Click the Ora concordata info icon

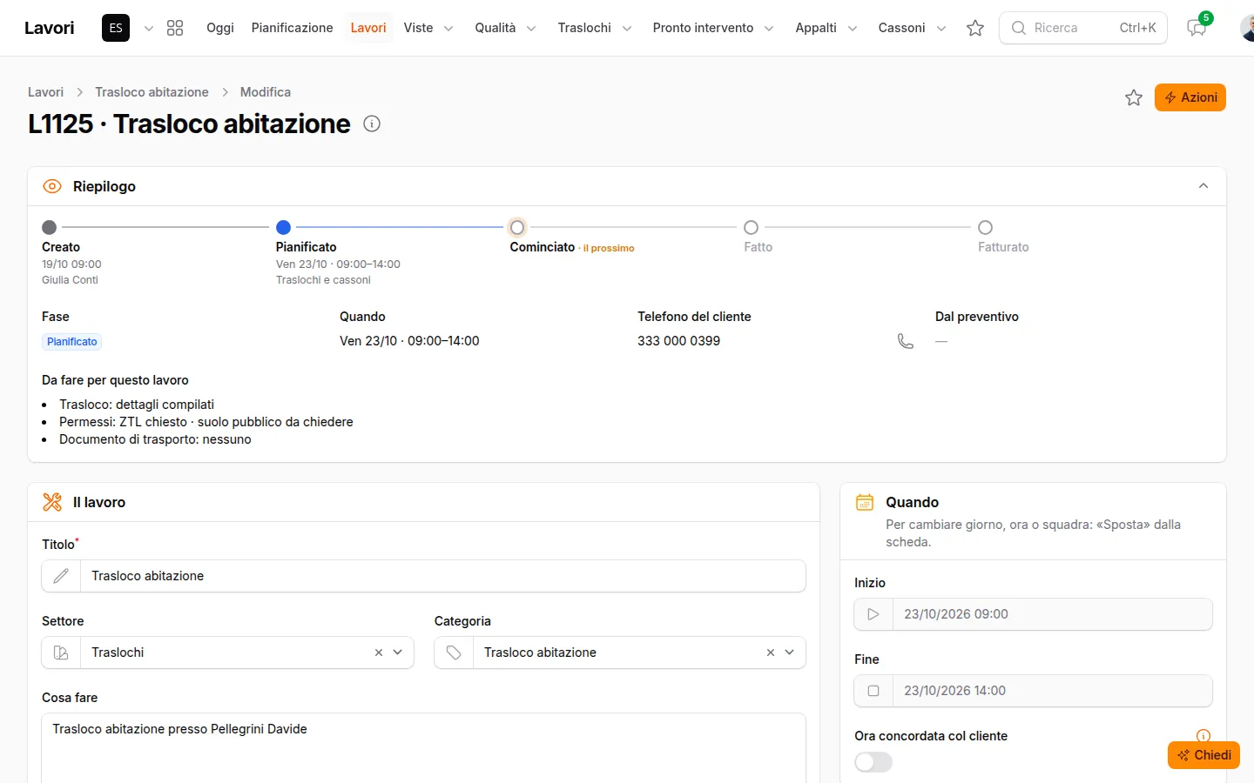1203,736
